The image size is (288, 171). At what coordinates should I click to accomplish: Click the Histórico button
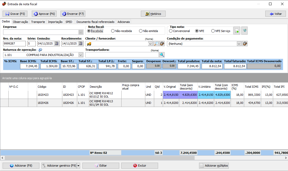pos(153,14)
